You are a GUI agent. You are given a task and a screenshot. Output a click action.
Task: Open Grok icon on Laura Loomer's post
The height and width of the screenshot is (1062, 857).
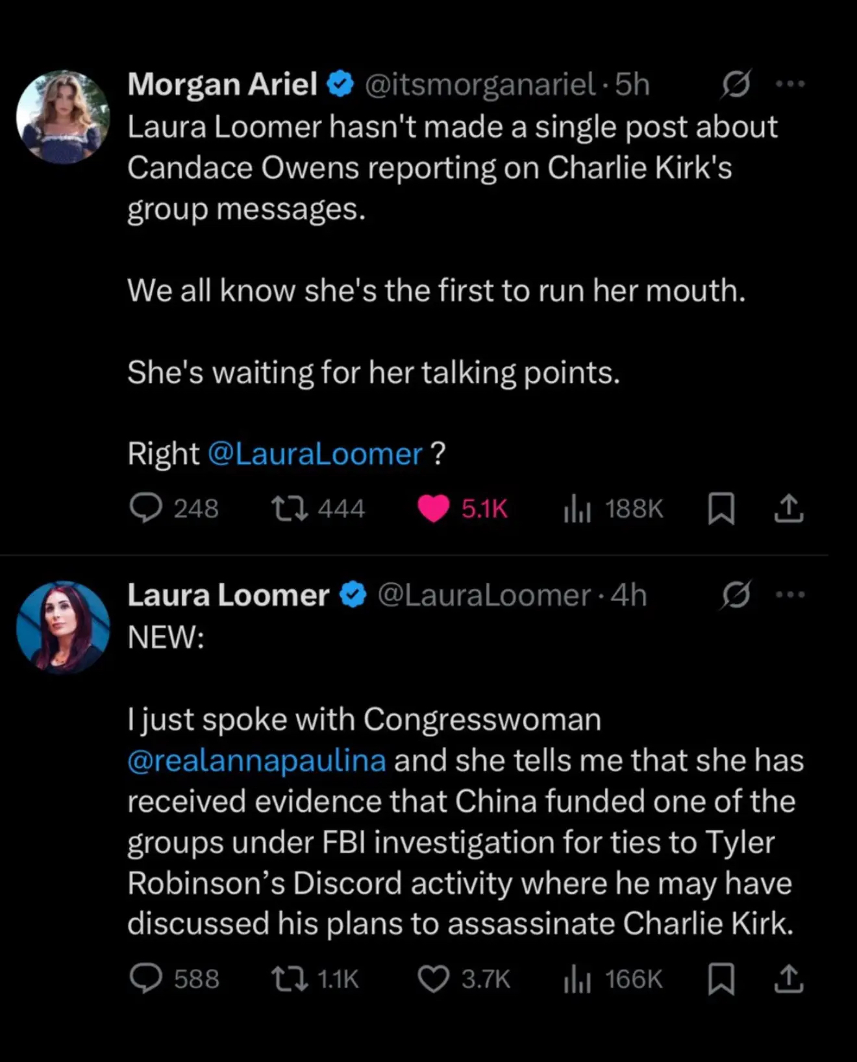pyautogui.click(x=736, y=595)
